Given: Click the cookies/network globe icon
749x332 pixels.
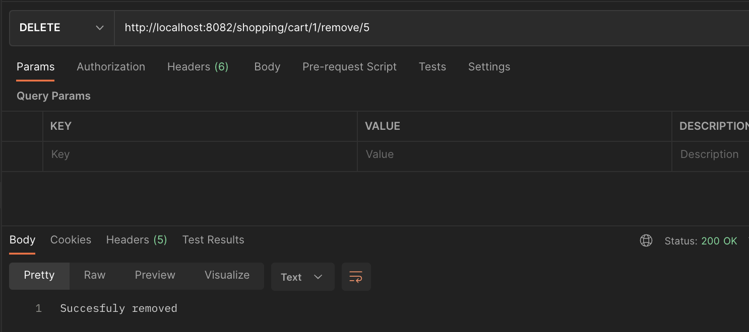Looking at the screenshot, I should point(646,240).
